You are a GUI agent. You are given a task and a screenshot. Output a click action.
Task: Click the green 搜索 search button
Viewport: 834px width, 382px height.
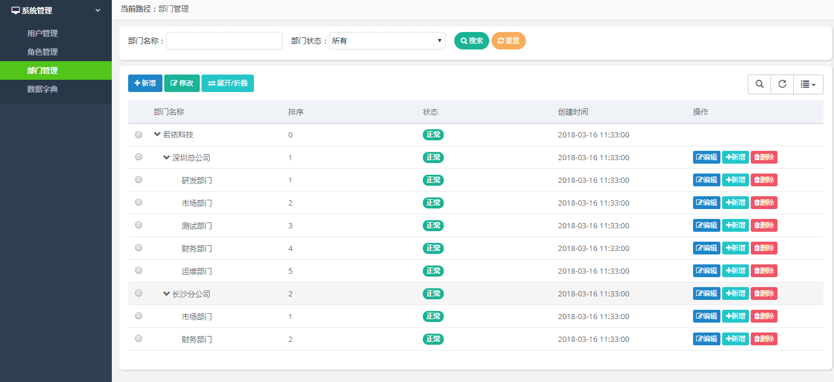point(472,41)
